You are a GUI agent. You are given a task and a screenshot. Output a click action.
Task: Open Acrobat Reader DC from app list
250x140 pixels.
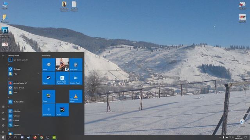click(x=24, y=83)
